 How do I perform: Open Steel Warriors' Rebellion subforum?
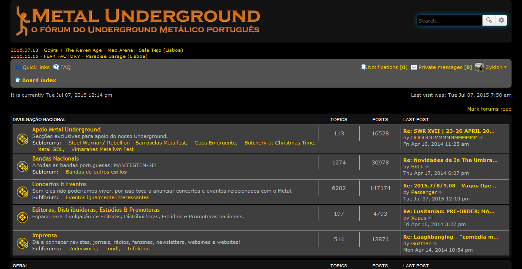point(127,143)
